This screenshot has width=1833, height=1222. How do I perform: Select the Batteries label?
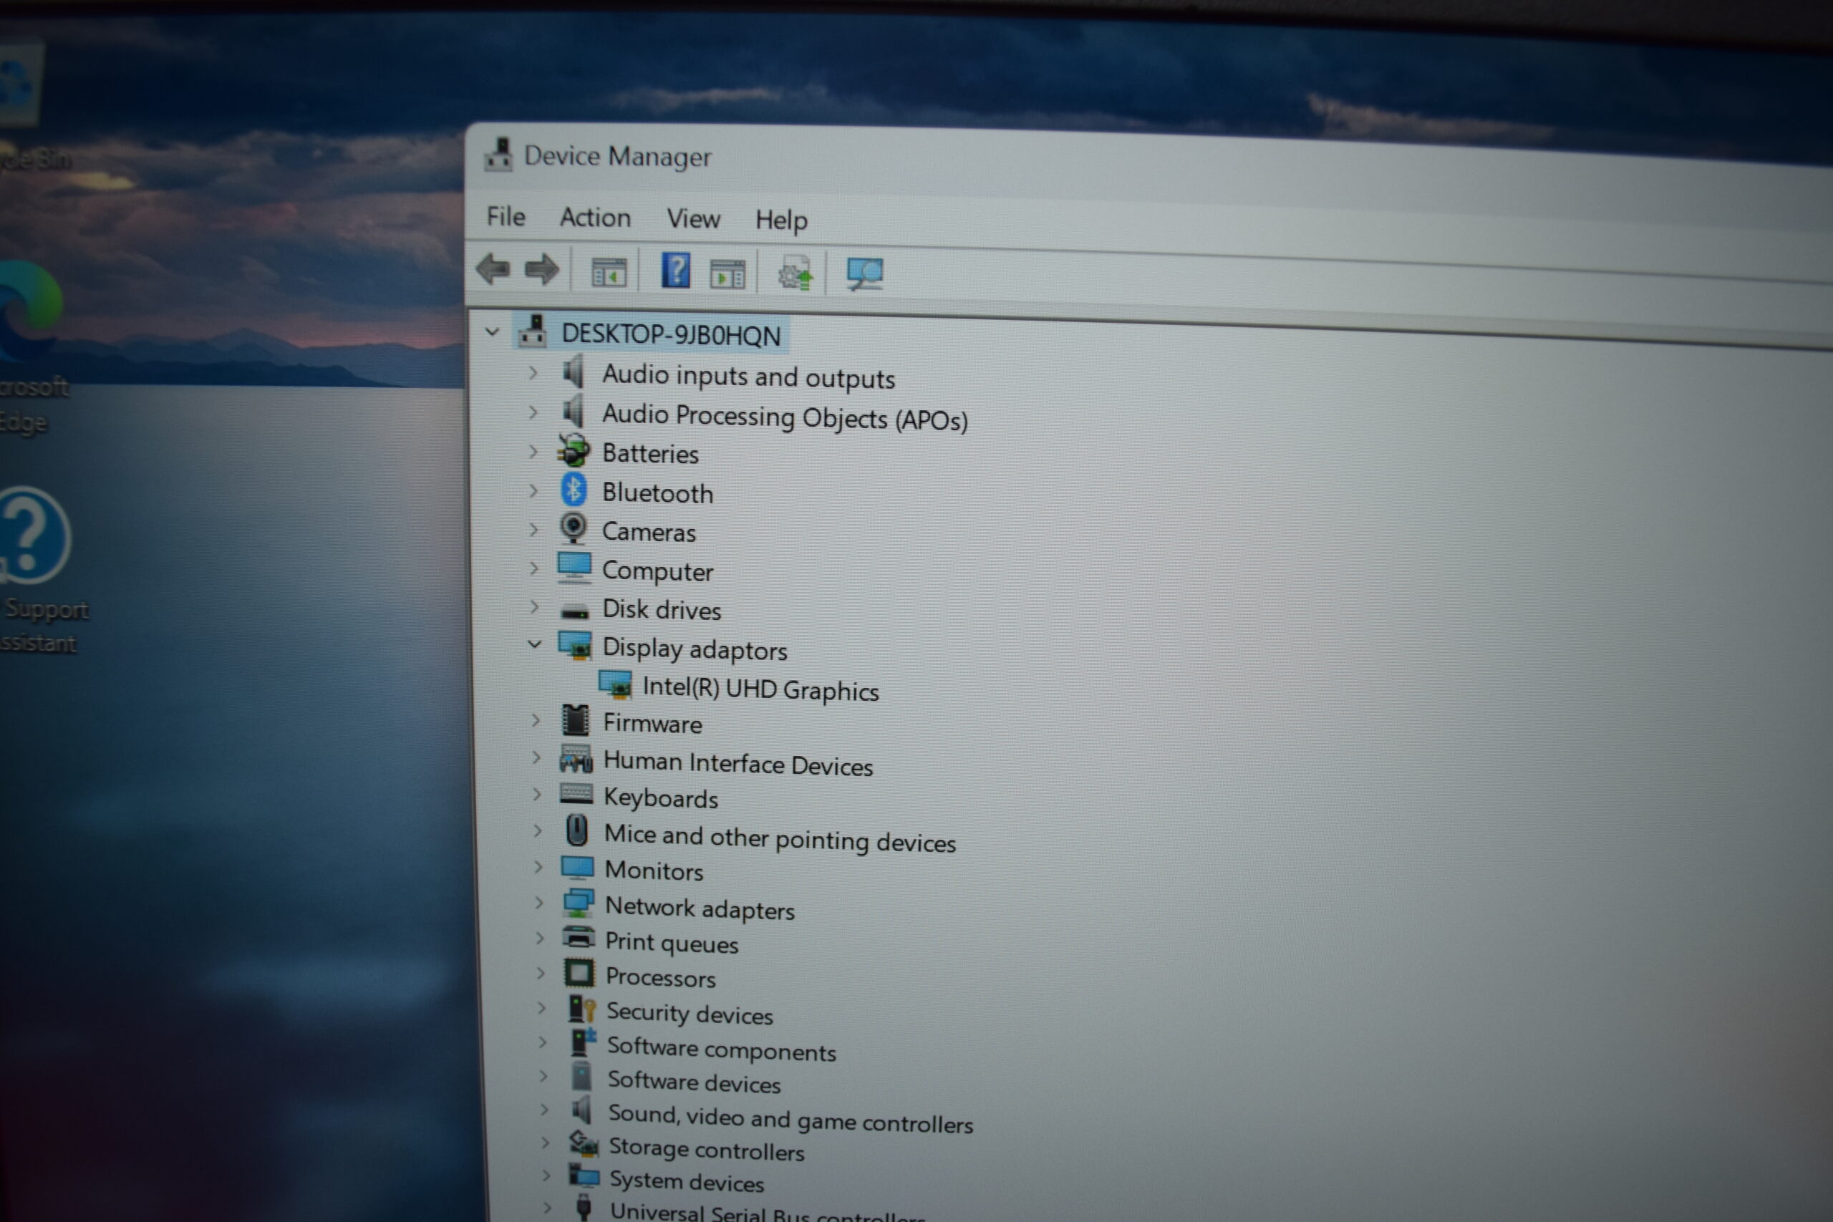[x=651, y=454]
